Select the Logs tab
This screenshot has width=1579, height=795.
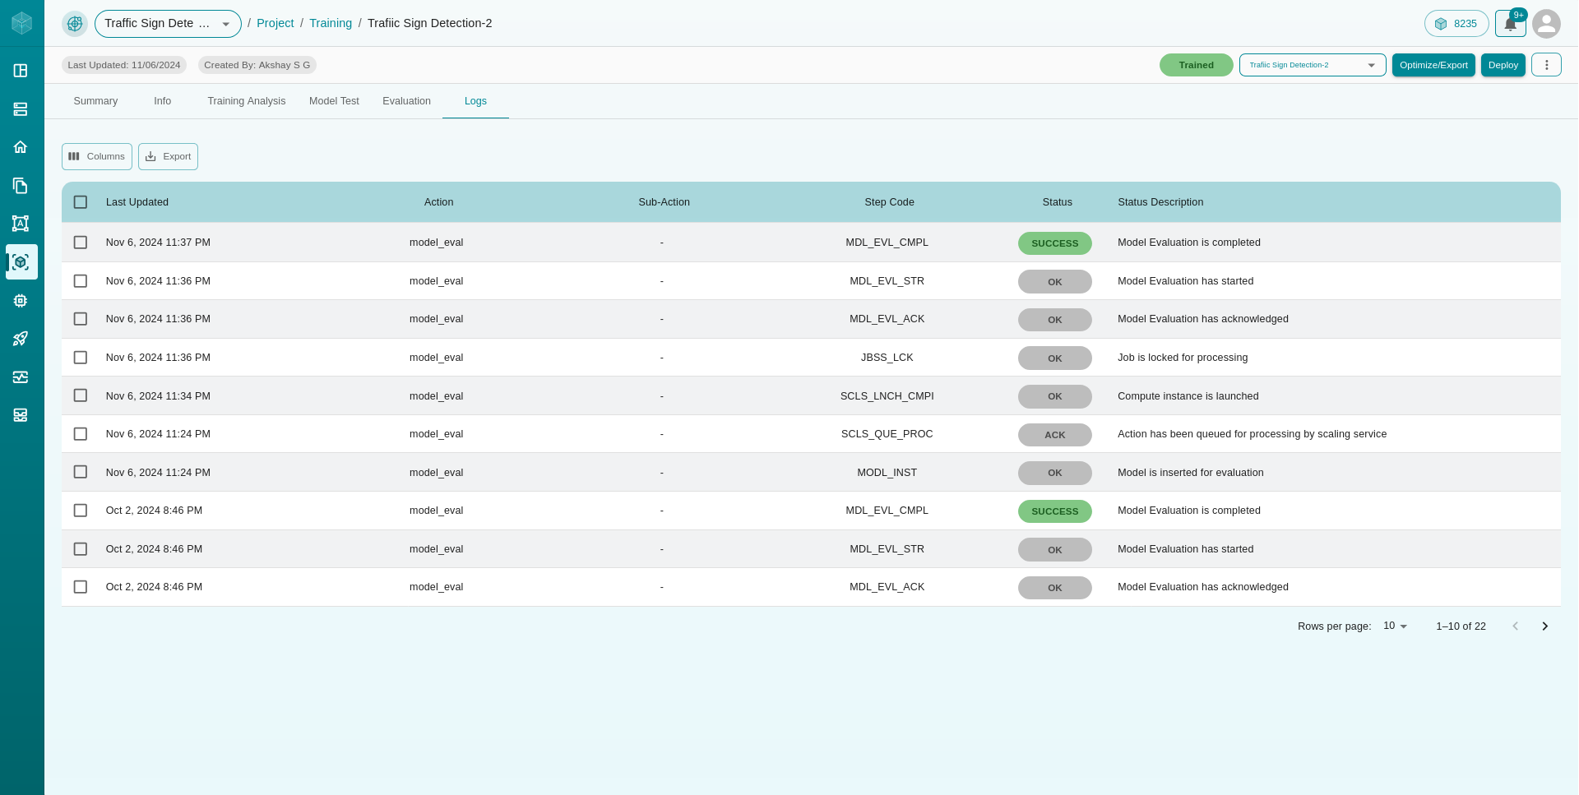(475, 101)
